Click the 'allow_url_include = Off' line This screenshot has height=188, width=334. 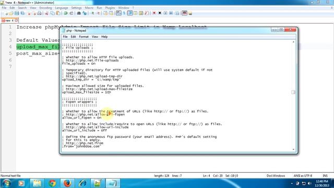[x=85, y=130]
